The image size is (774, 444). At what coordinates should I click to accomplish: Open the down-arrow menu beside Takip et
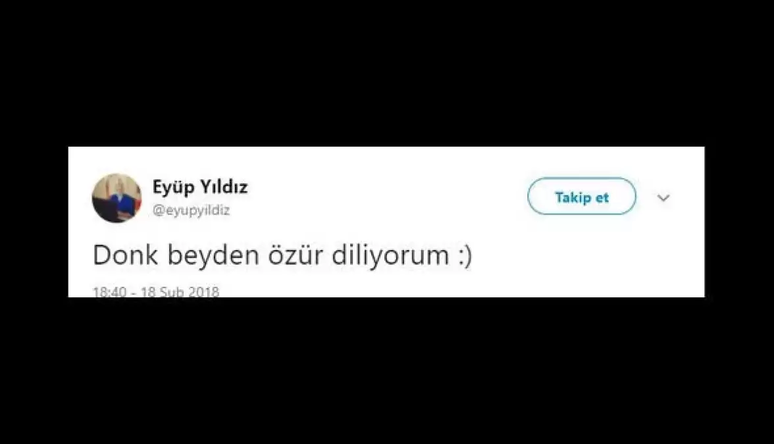click(x=663, y=198)
